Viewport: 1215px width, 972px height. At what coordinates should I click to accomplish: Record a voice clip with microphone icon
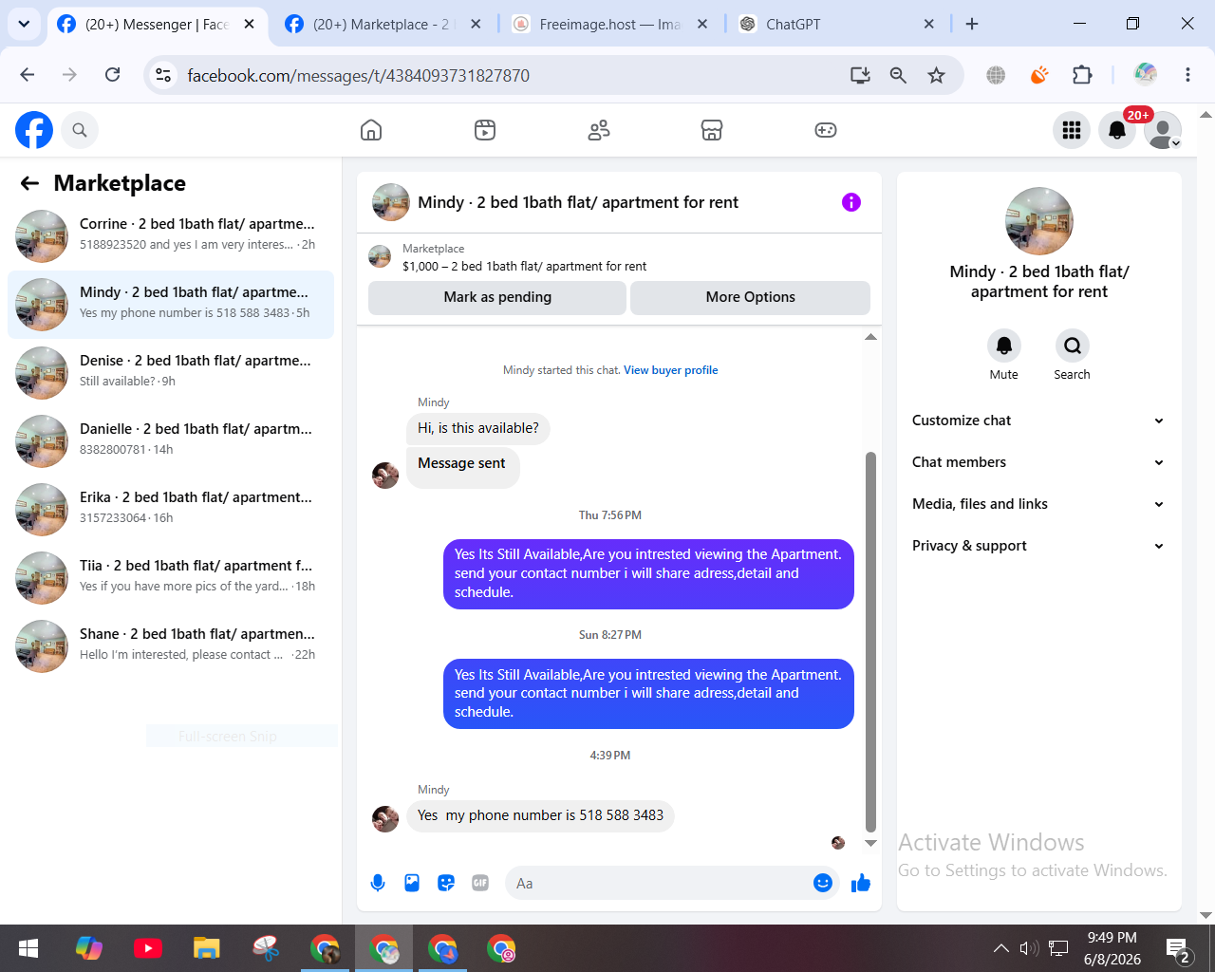pos(378,883)
